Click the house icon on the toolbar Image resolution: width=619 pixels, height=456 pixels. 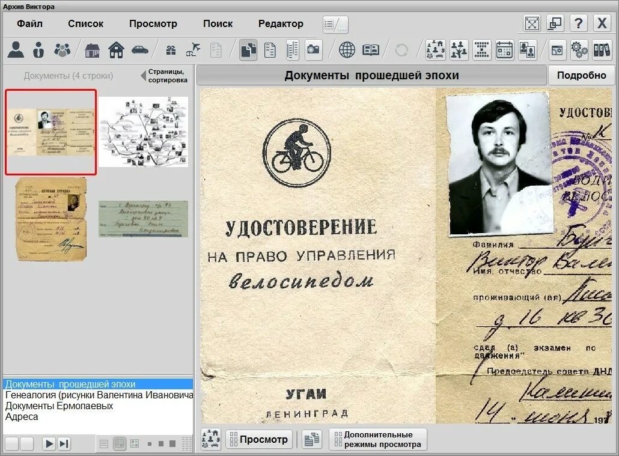(116, 50)
